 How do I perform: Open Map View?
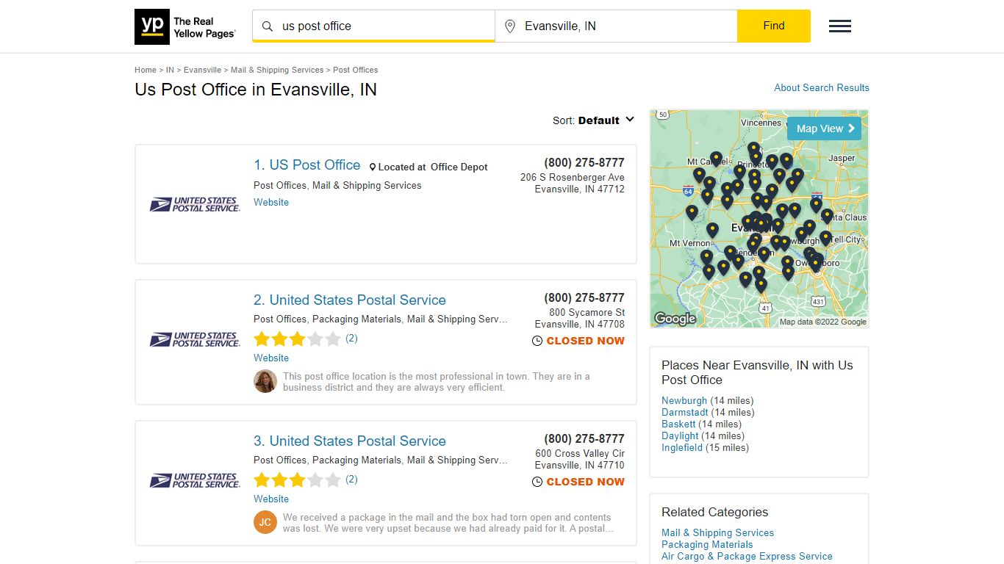pyautogui.click(x=825, y=129)
